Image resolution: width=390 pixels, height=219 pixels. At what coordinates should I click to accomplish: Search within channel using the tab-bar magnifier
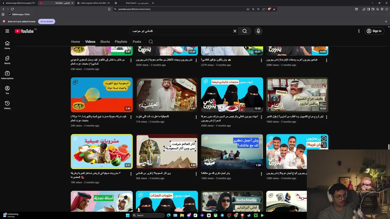pyautogui.click(x=151, y=42)
